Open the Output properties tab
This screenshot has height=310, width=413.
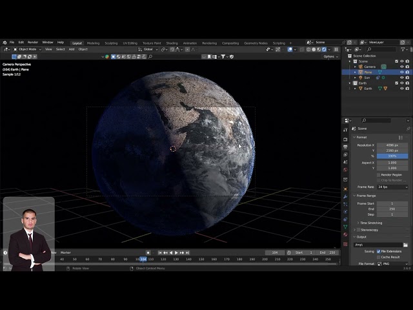point(345,147)
